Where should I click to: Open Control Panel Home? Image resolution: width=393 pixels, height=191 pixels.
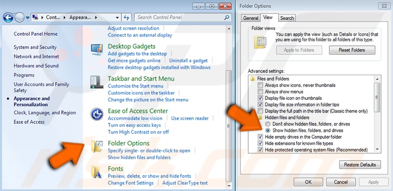(36, 34)
